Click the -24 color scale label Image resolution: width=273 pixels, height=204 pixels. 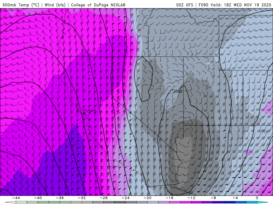(126, 198)
